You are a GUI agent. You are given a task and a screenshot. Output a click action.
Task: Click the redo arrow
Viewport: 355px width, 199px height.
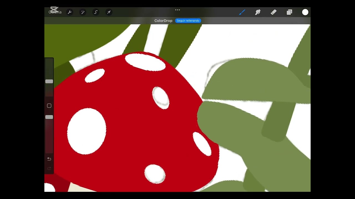pos(49,168)
